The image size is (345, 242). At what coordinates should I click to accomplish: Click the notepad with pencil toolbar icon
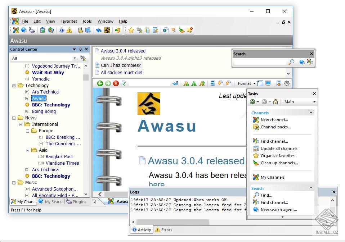tap(155, 30)
